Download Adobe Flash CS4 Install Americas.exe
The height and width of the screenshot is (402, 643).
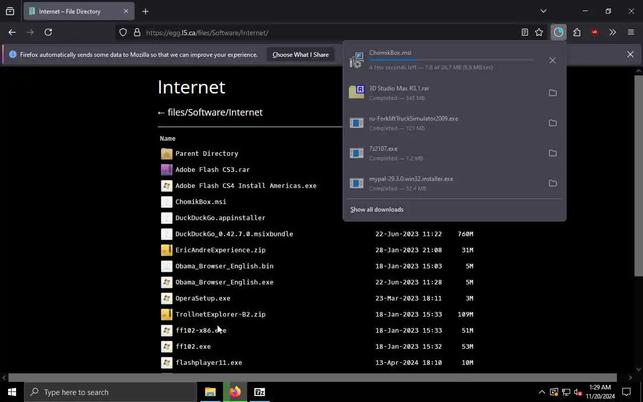[246, 185]
